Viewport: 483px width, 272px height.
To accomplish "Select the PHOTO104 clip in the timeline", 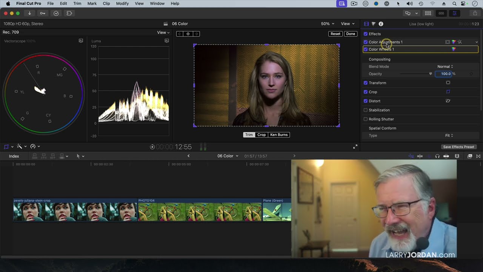I will point(200,210).
